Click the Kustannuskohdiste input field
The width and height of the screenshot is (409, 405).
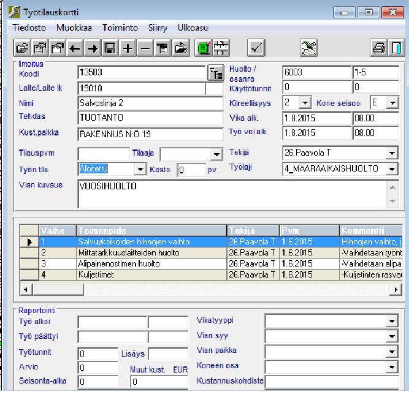pyautogui.click(x=332, y=382)
